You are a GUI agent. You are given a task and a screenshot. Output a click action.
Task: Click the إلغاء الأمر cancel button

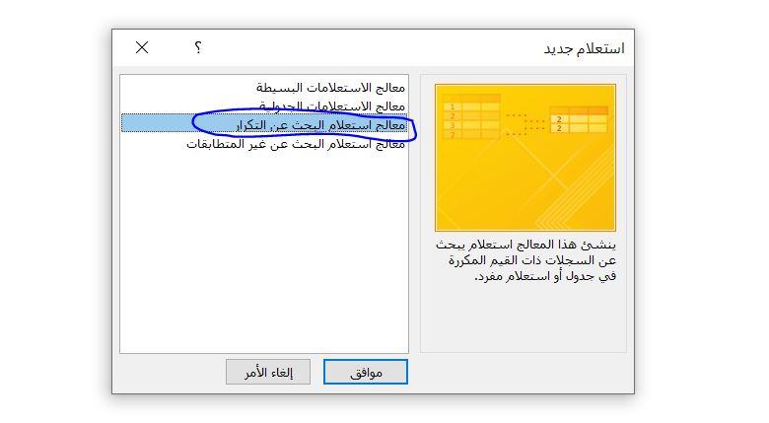(268, 372)
